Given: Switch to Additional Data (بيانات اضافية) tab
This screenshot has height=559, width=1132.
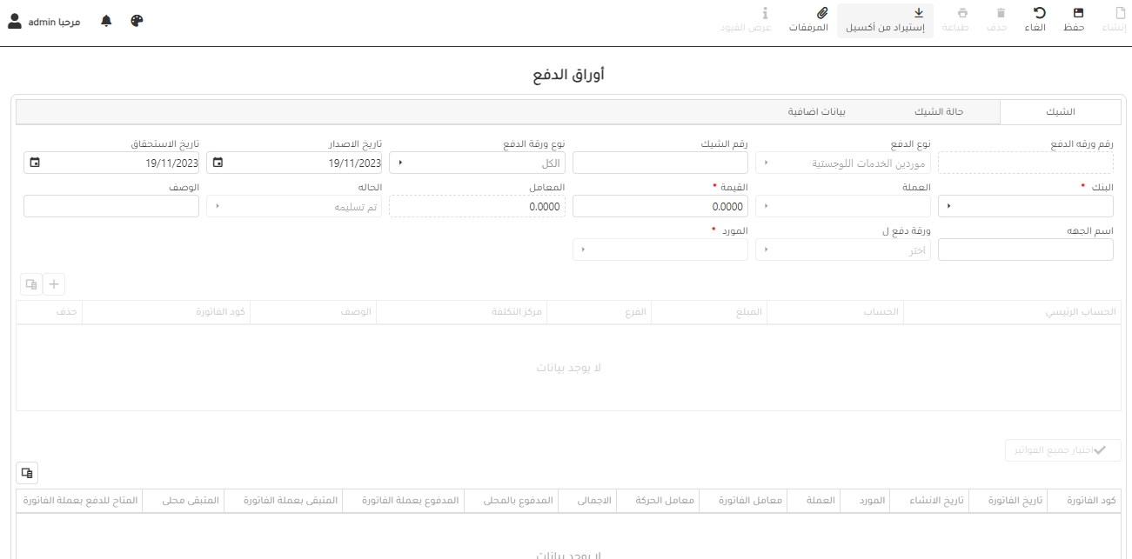Looking at the screenshot, I should (x=816, y=112).
